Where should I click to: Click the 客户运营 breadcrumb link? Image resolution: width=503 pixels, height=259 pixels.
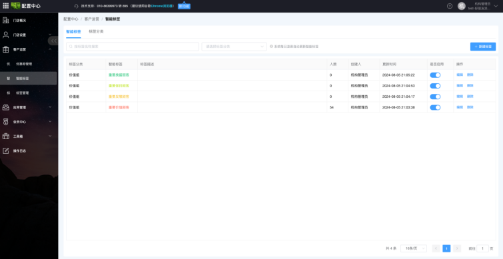[92, 19]
